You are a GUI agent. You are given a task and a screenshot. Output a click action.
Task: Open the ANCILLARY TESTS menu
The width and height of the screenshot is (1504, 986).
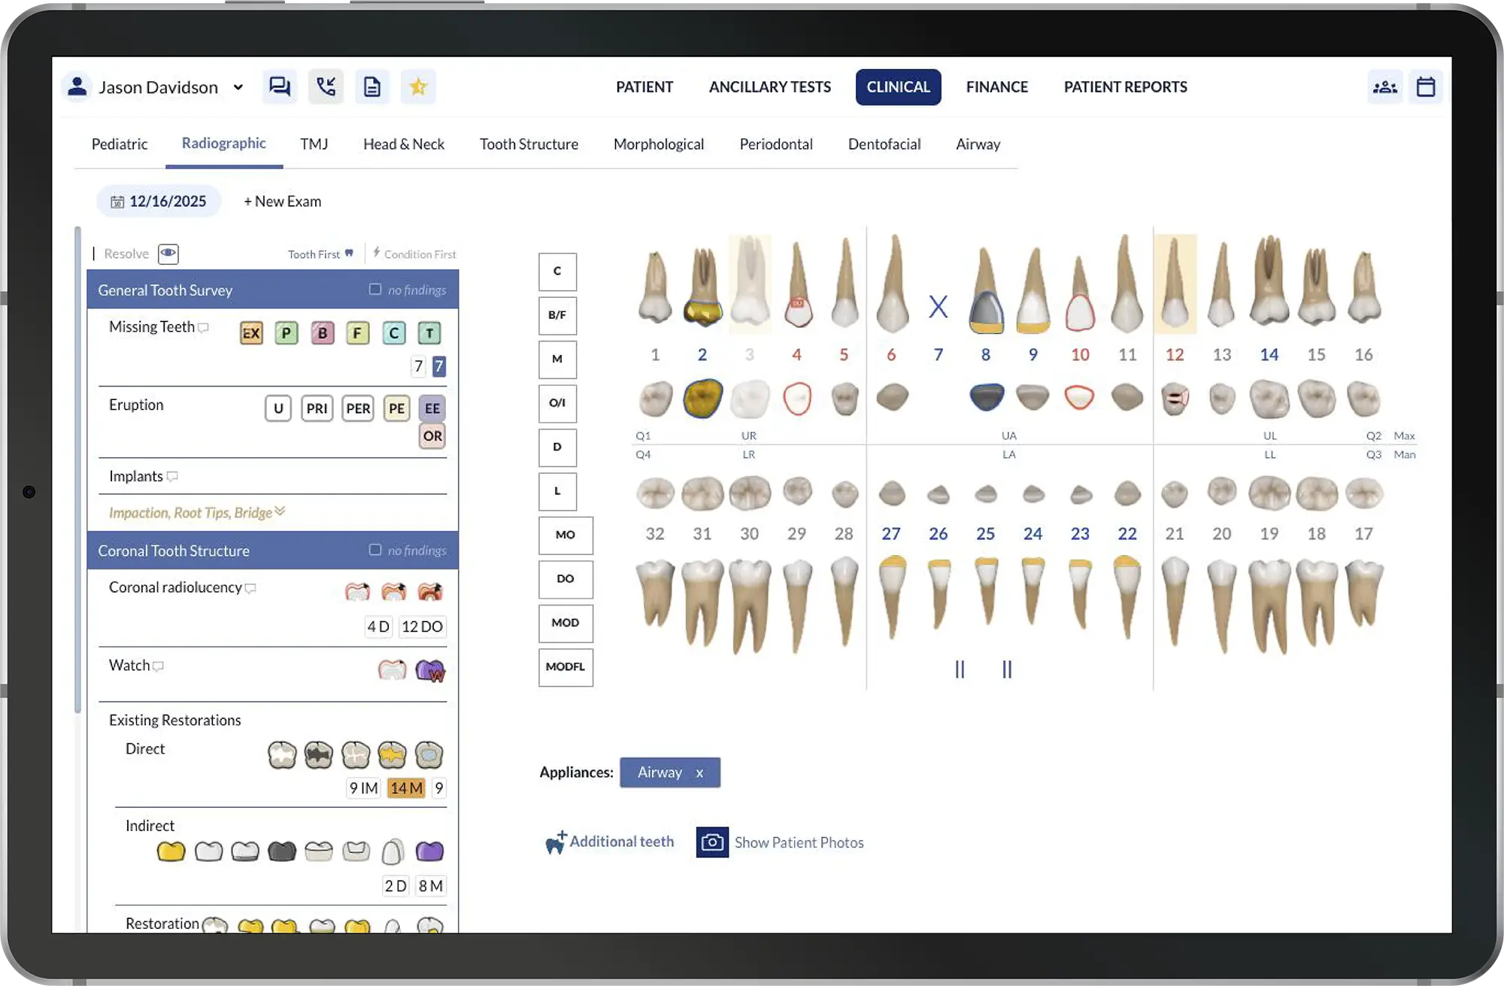(770, 87)
